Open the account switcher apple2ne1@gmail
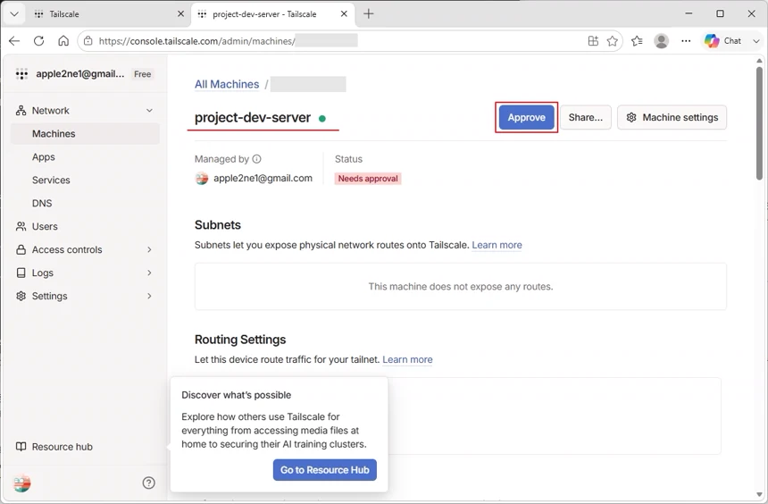Viewport: 768px width, 504px height. tap(79, 74)
